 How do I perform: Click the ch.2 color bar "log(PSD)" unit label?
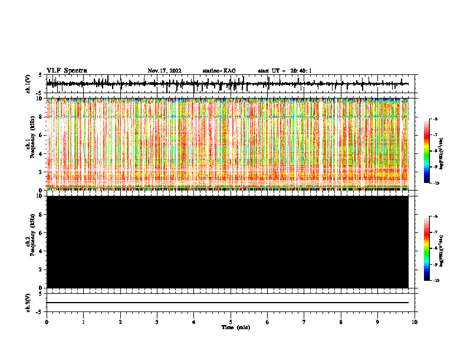click(442, 251)
